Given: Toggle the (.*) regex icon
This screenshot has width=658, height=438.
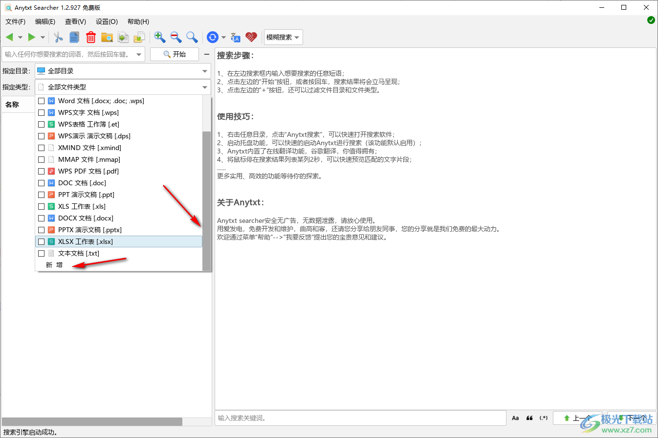Looking at the screenshot, I should [544, 418].
